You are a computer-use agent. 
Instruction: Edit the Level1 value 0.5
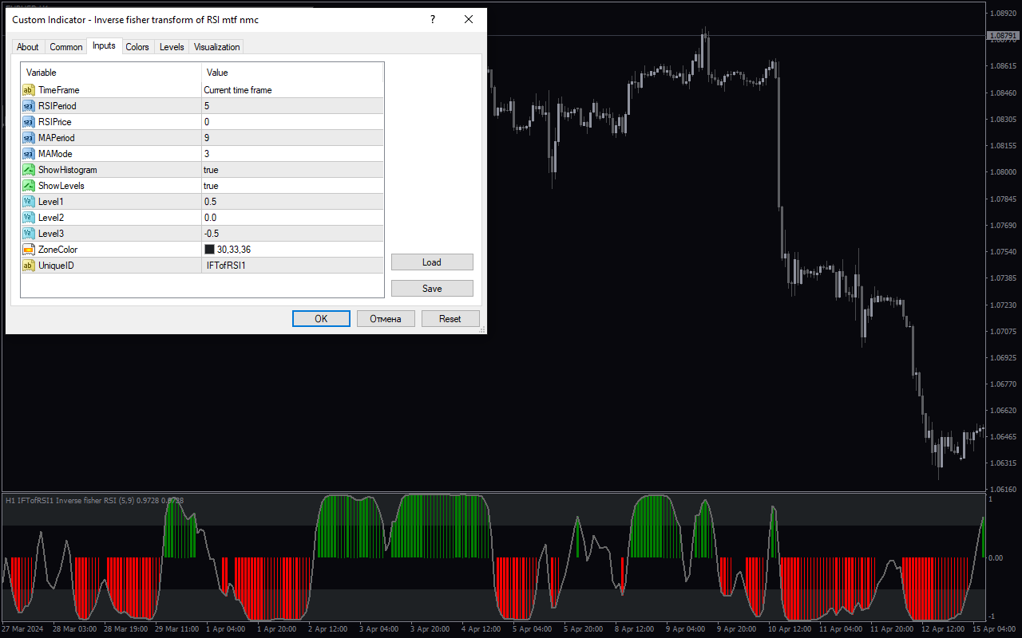click(x=293, y=202)
